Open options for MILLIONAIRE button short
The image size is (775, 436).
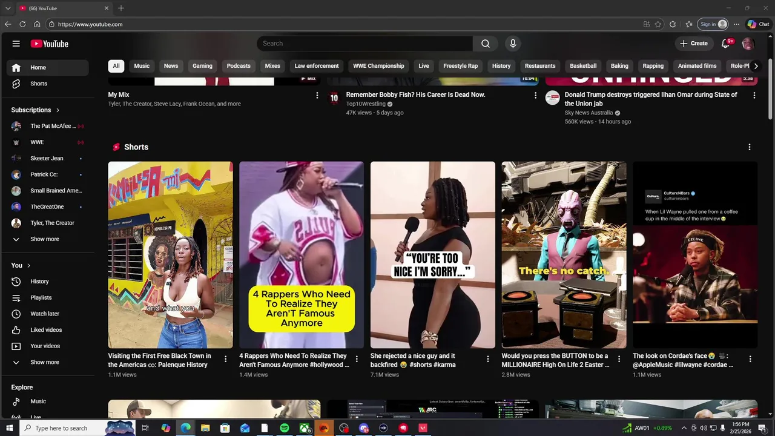[619, 359]
